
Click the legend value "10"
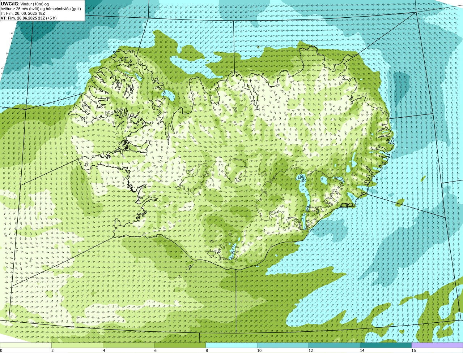coord(259,350)
